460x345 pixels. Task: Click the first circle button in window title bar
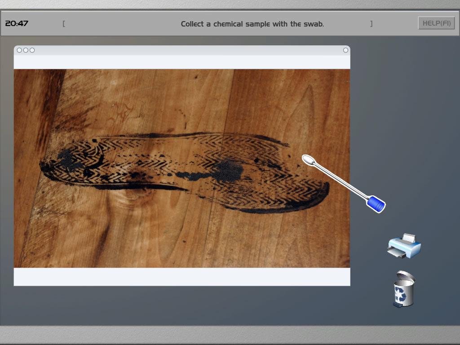(x=19, y=50)
